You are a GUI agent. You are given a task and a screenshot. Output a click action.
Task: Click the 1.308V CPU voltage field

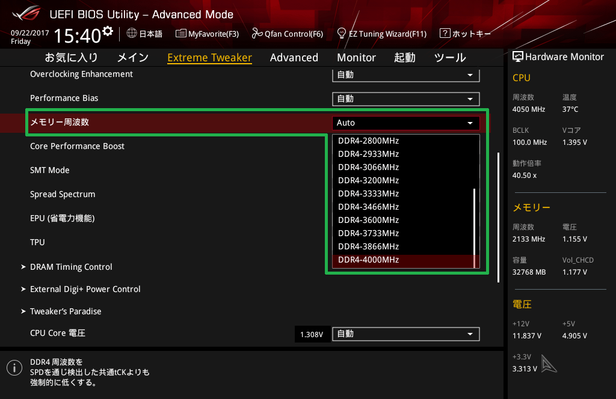(x=312, y=334)
